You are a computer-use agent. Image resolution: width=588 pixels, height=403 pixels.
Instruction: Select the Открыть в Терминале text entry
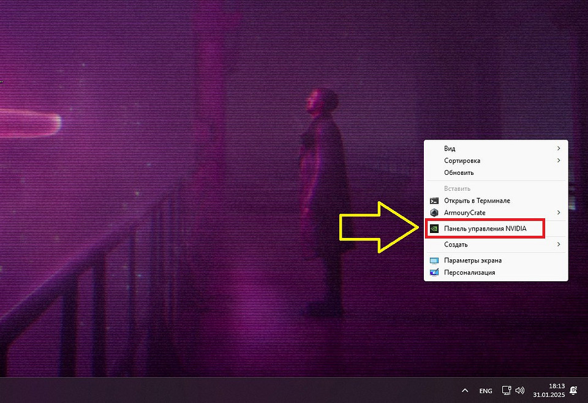coord(477,201)
